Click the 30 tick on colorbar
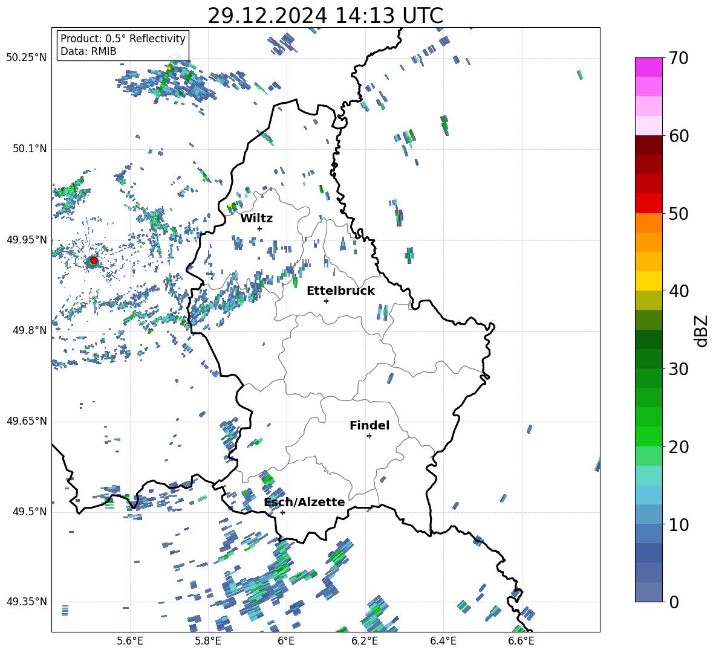Viewport: 716px width, 653px height. pyautogui.click(x=679, y=369)
